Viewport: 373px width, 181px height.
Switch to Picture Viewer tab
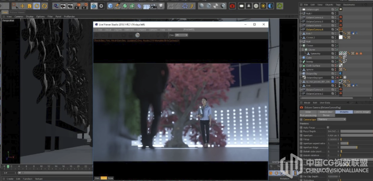click(x=17, y=12)
